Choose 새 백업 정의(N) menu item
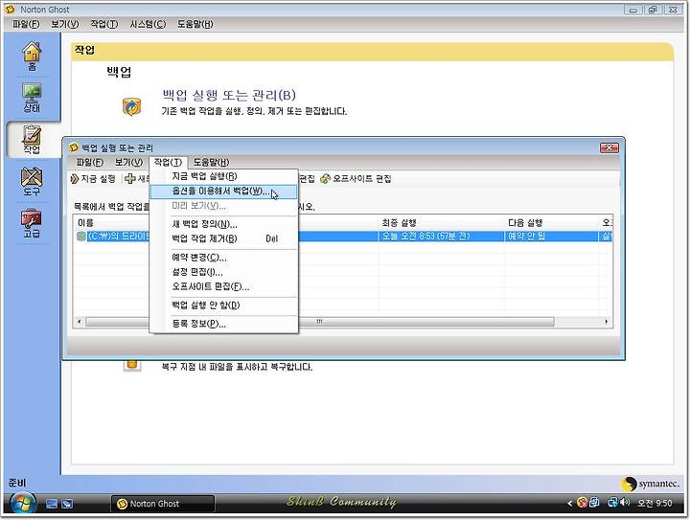 224,225
